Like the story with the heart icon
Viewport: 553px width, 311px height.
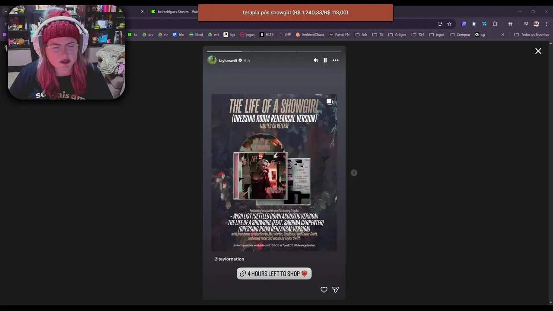pos(324,290)
